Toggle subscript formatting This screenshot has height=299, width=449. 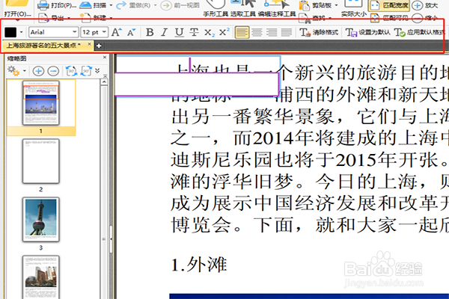(x=210, y=33)
